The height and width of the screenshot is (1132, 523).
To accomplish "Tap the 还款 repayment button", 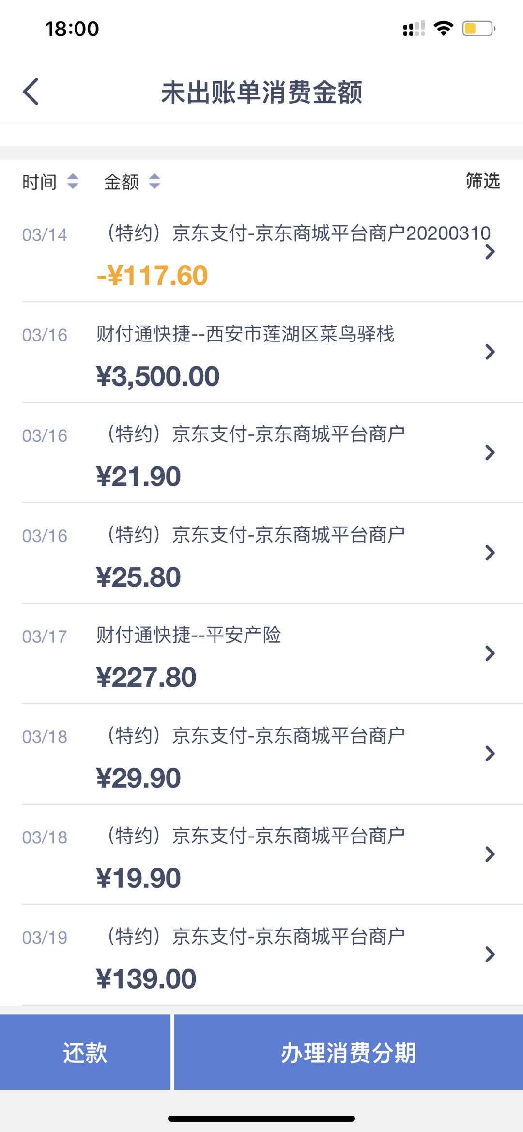I will [x=85, y=1052].
